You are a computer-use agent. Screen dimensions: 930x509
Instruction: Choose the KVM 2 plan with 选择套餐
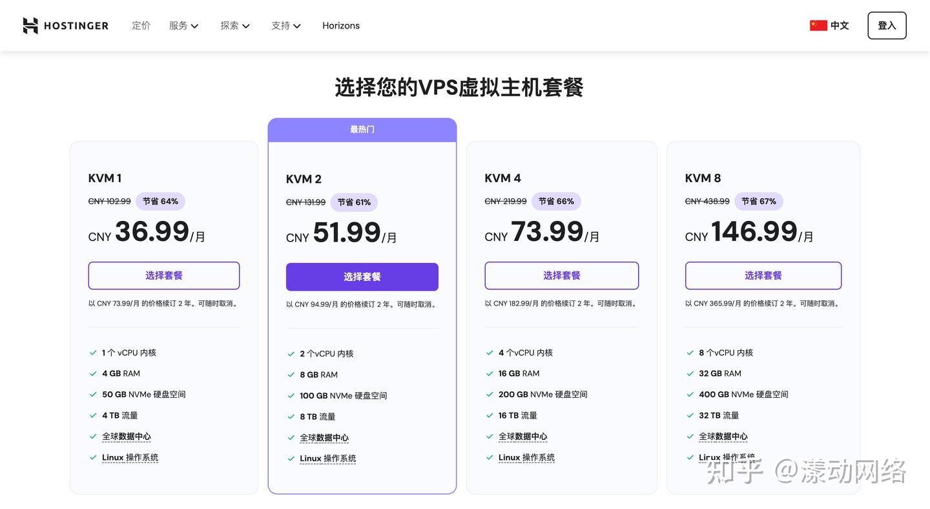[362, 276]
